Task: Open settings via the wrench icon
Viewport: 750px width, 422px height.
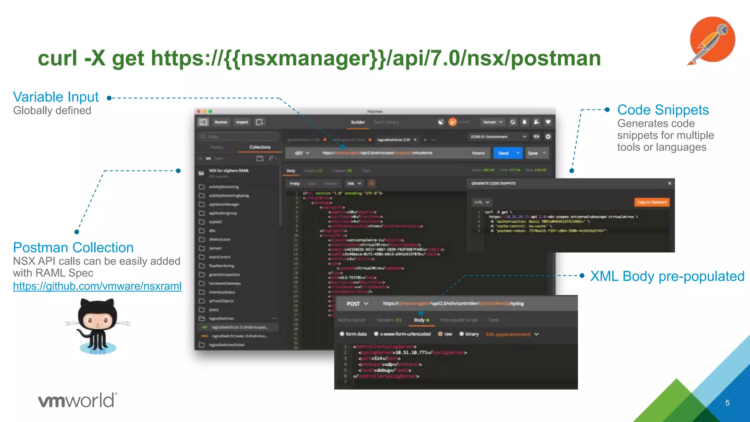Action: [x=536, y=122]
